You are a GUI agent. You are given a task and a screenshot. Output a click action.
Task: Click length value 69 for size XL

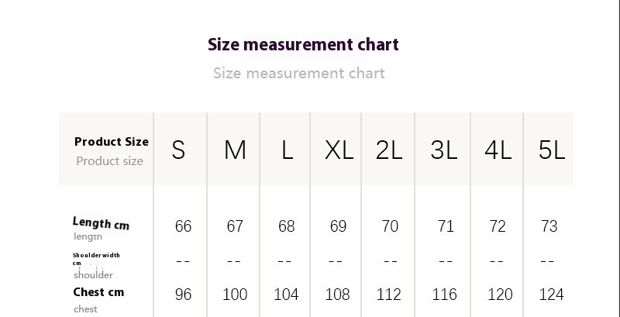point(338,226)
